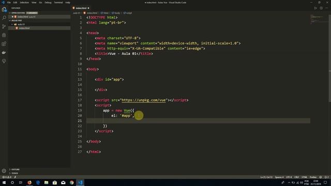The image size is (331, 186).
Task: Open the Debug menu
Action: (x=48, y=3)
